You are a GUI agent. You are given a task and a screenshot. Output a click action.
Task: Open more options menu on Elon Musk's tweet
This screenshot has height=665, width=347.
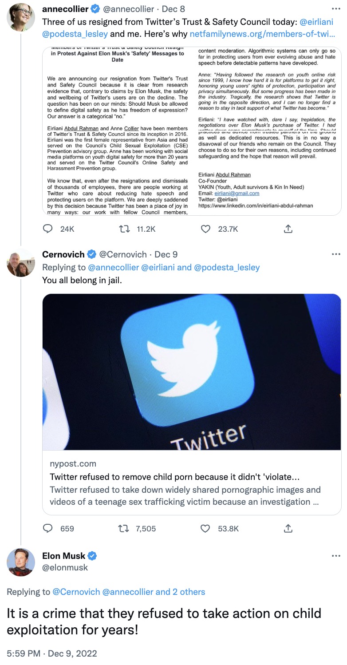point(336,556)
